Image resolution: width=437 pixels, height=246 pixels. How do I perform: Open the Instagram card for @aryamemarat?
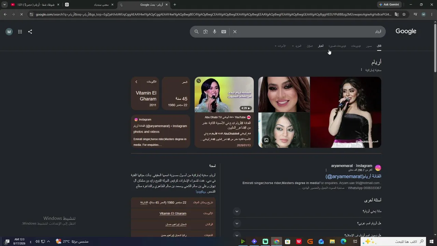pos(160,132)
